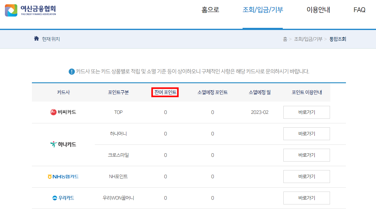The width and height of the screenshot is (376, 209).
Task: Click the TOP point type cell
Action: (118, 112)
